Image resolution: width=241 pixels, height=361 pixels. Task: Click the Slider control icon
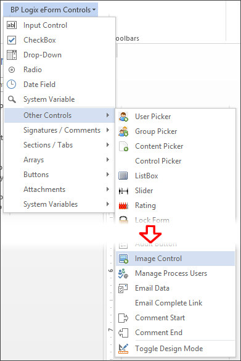pyautogui.click(x=123, y=191)
